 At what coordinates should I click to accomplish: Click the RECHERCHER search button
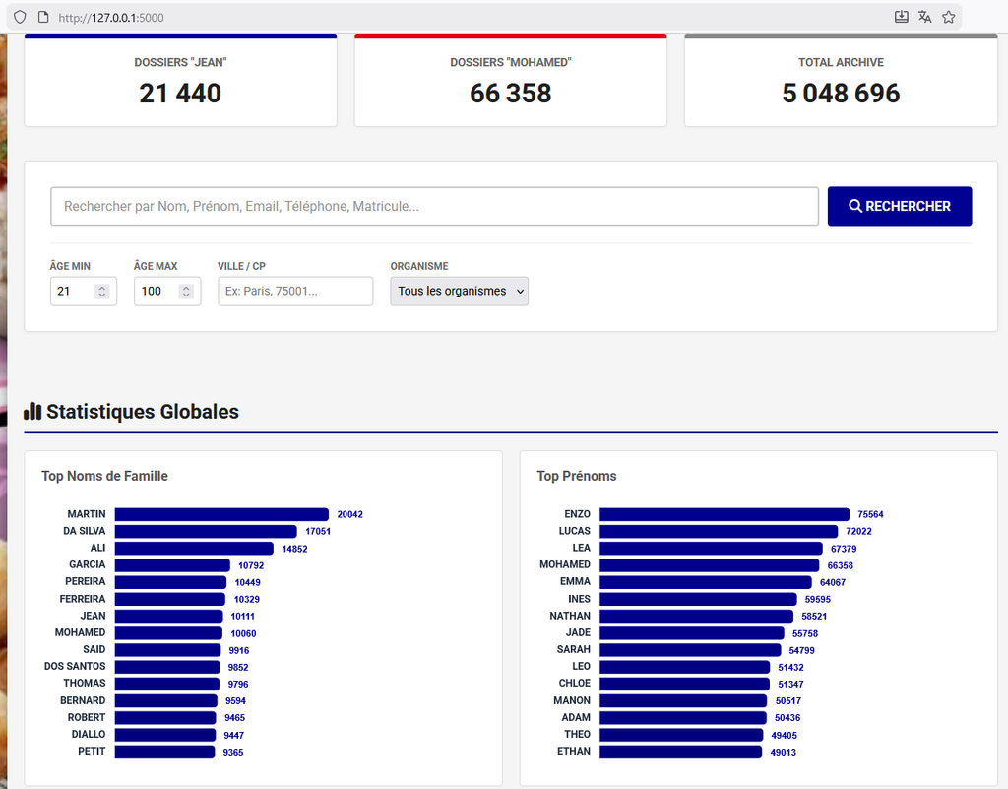point(899,206)
